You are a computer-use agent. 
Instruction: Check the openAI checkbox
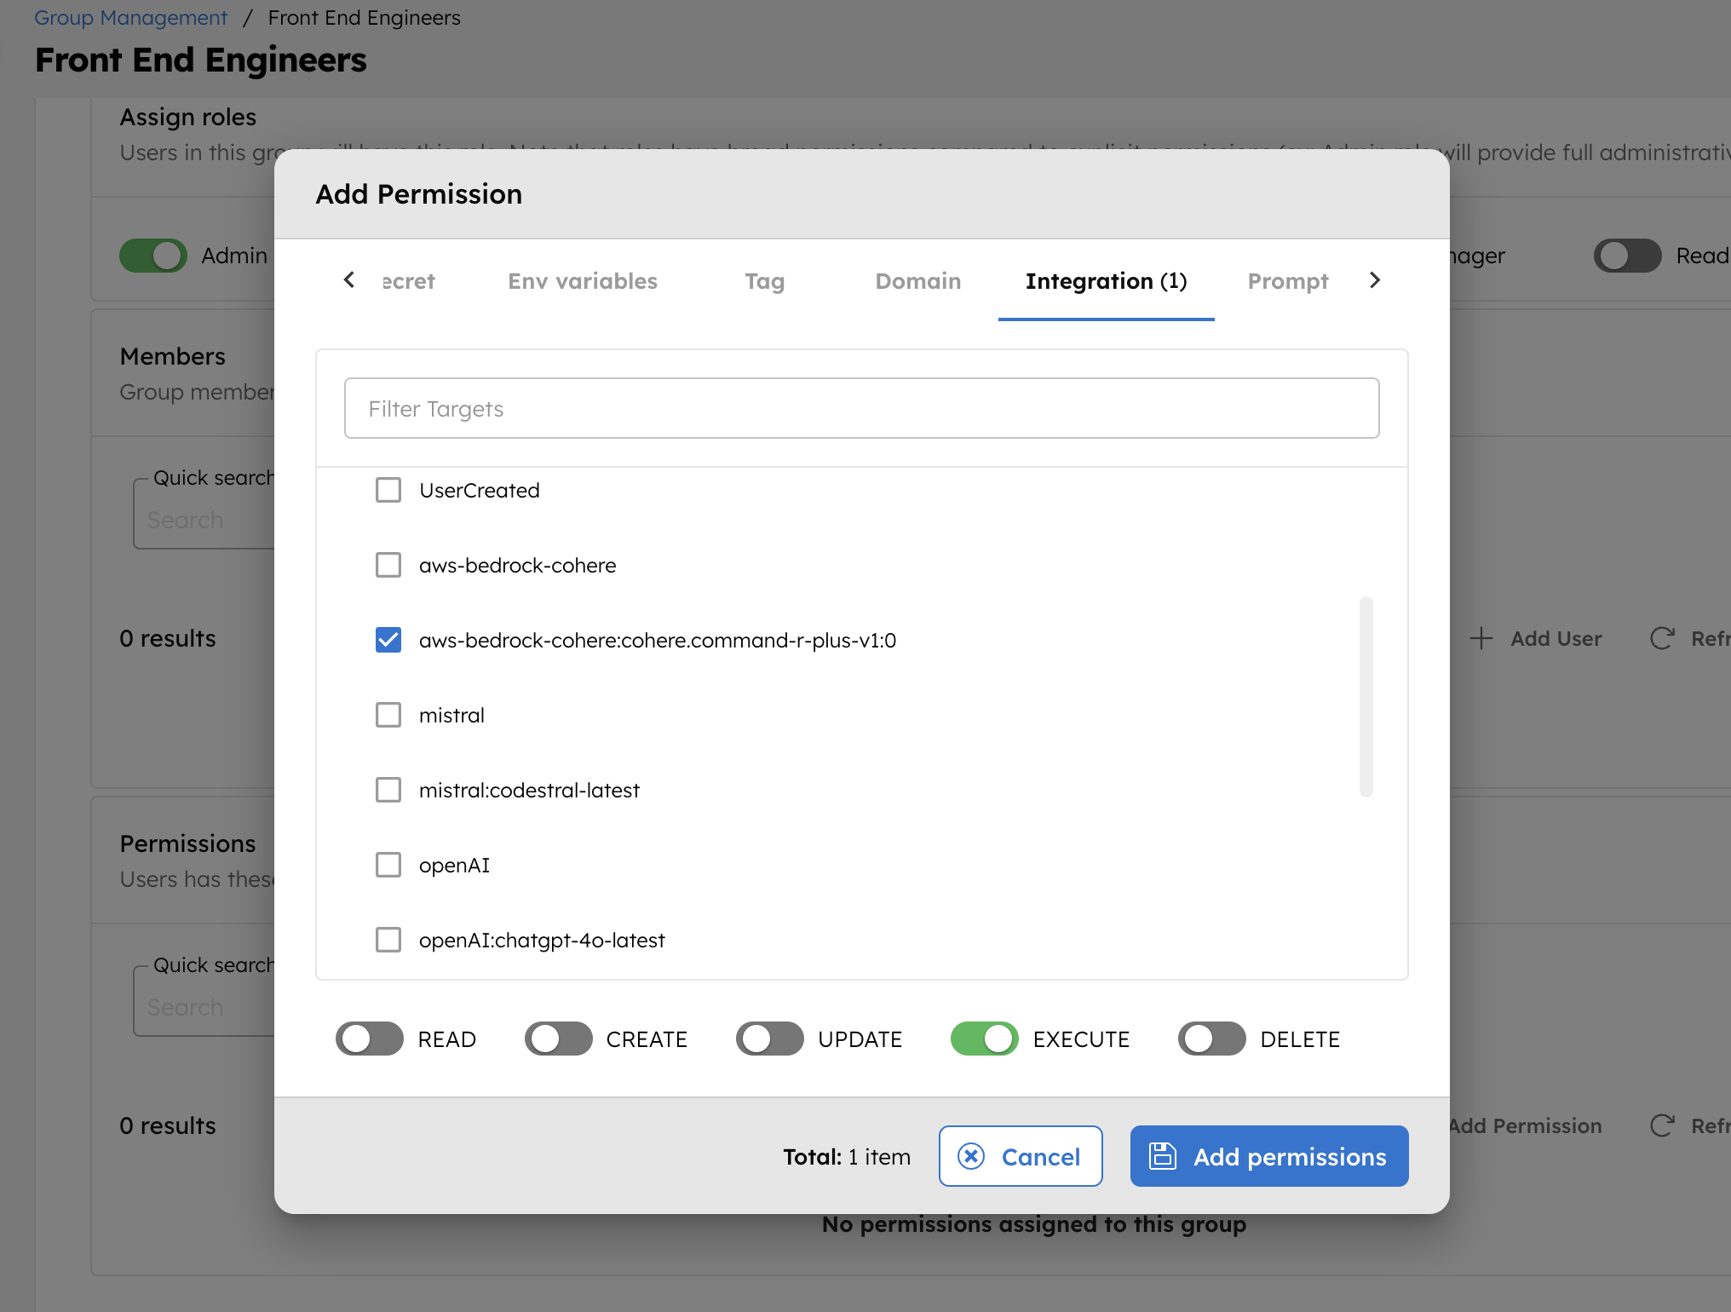tap(388, 865)
